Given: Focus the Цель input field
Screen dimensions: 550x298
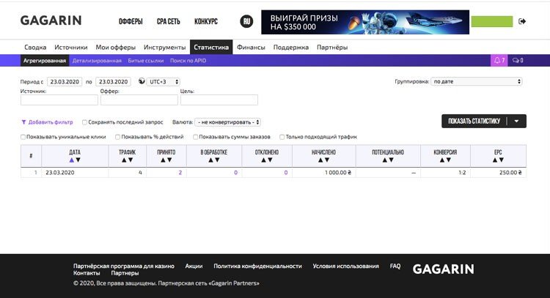Looking at the screenshot, I should pos(219,100).
